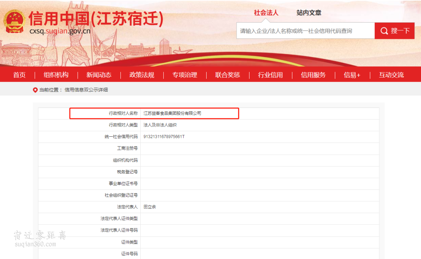Click the red location pin icon
The width and height of the screenshot is (421, 259).
pos(35,90)
